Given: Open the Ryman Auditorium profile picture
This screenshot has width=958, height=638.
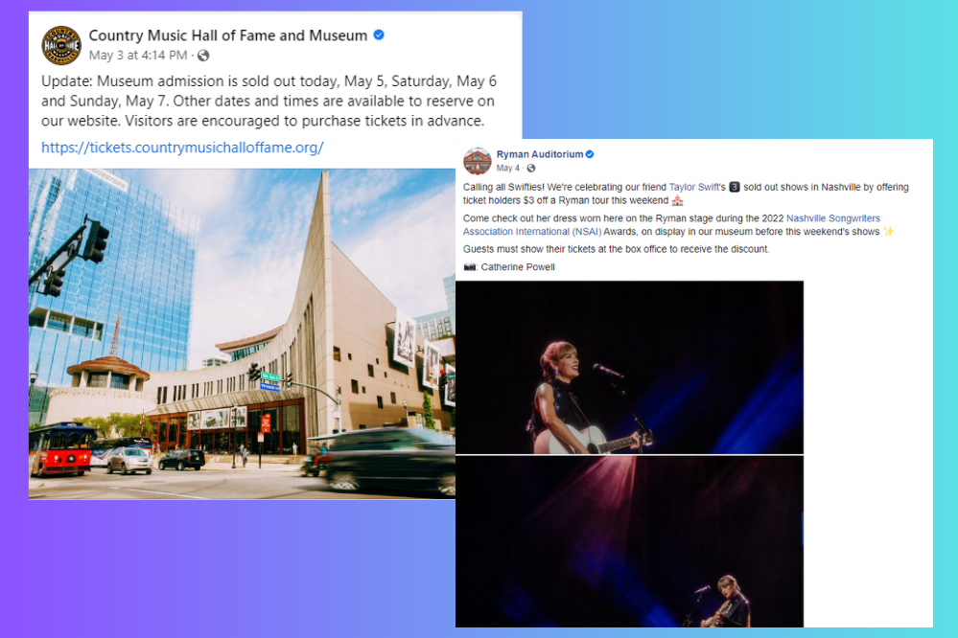Looking at the screenshot, I should click(x=478, y=161).
